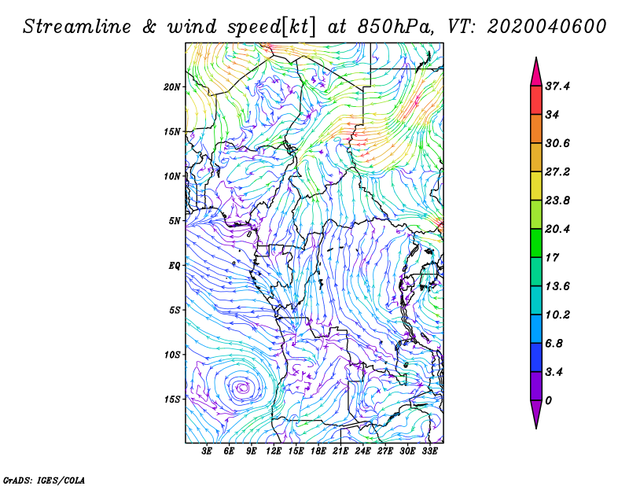This screenshot has height=486, width=629.
Task: Click the orange 30.6–34 color band
Action: pos(536,129)
